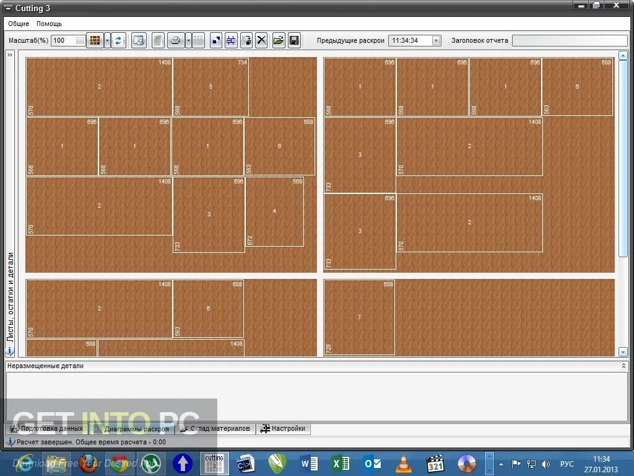Click the РУС language indicator
Screen dimensions: 634x476
[567, 464]
